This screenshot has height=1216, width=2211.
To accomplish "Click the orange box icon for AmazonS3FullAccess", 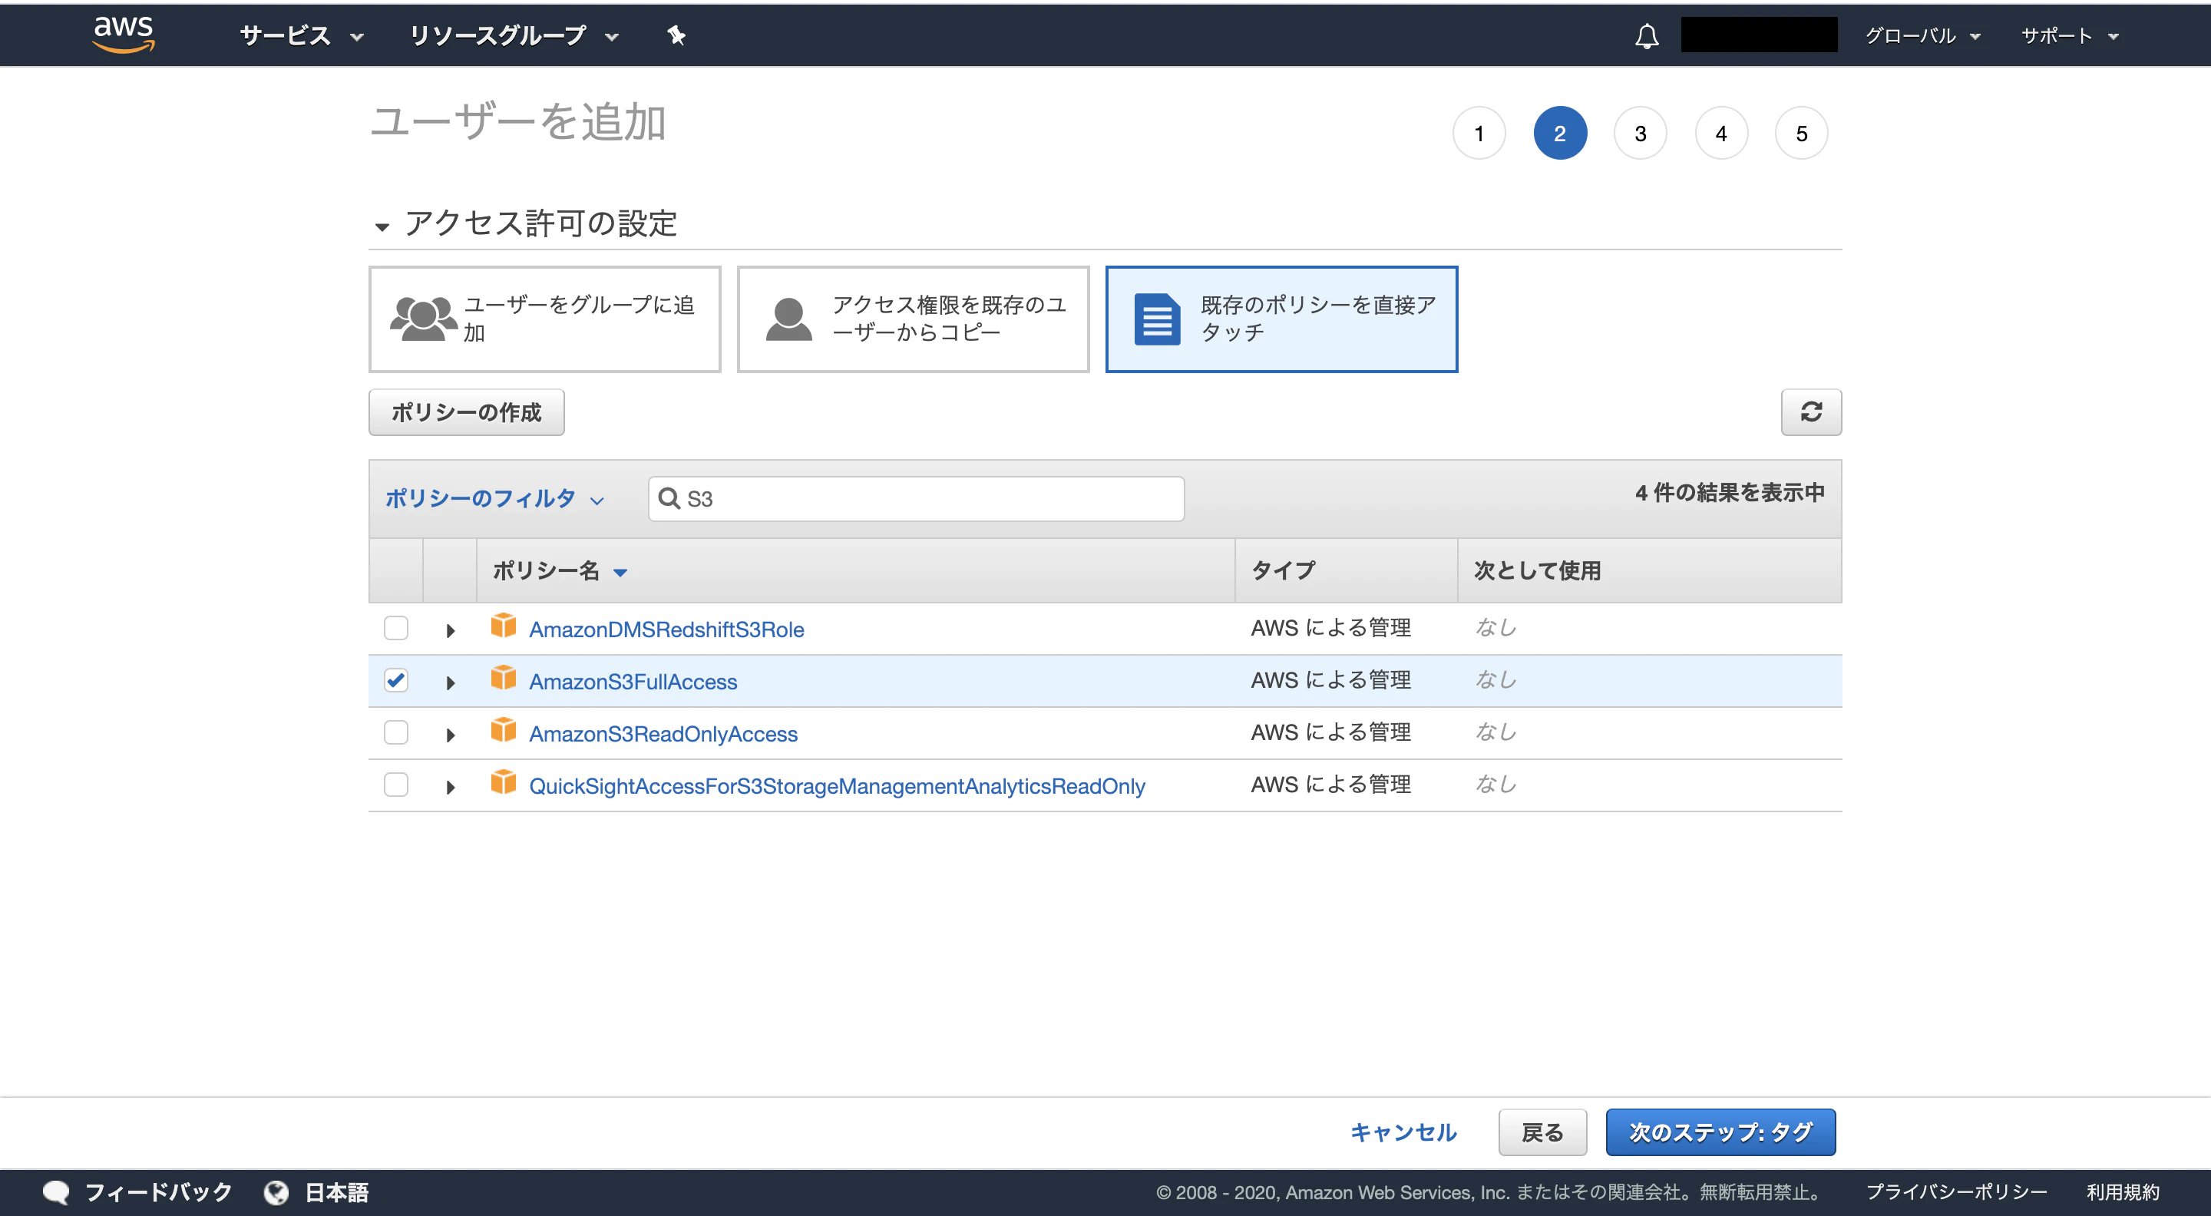I will (x=503, y=679).
